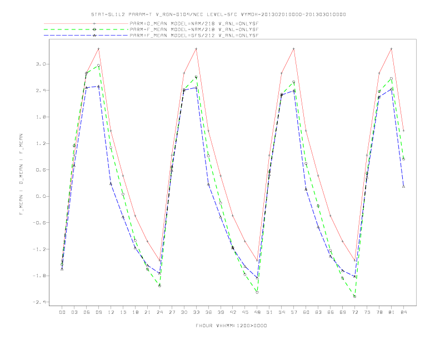Click y-axis tick value 1.8

[x=41, y=117]
